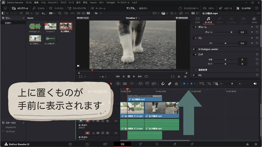This screenshot has width=262, height=147.
Task: Toggle the ボリューム section enable switch
Action: pyautogui.click(x=195, y=27)
